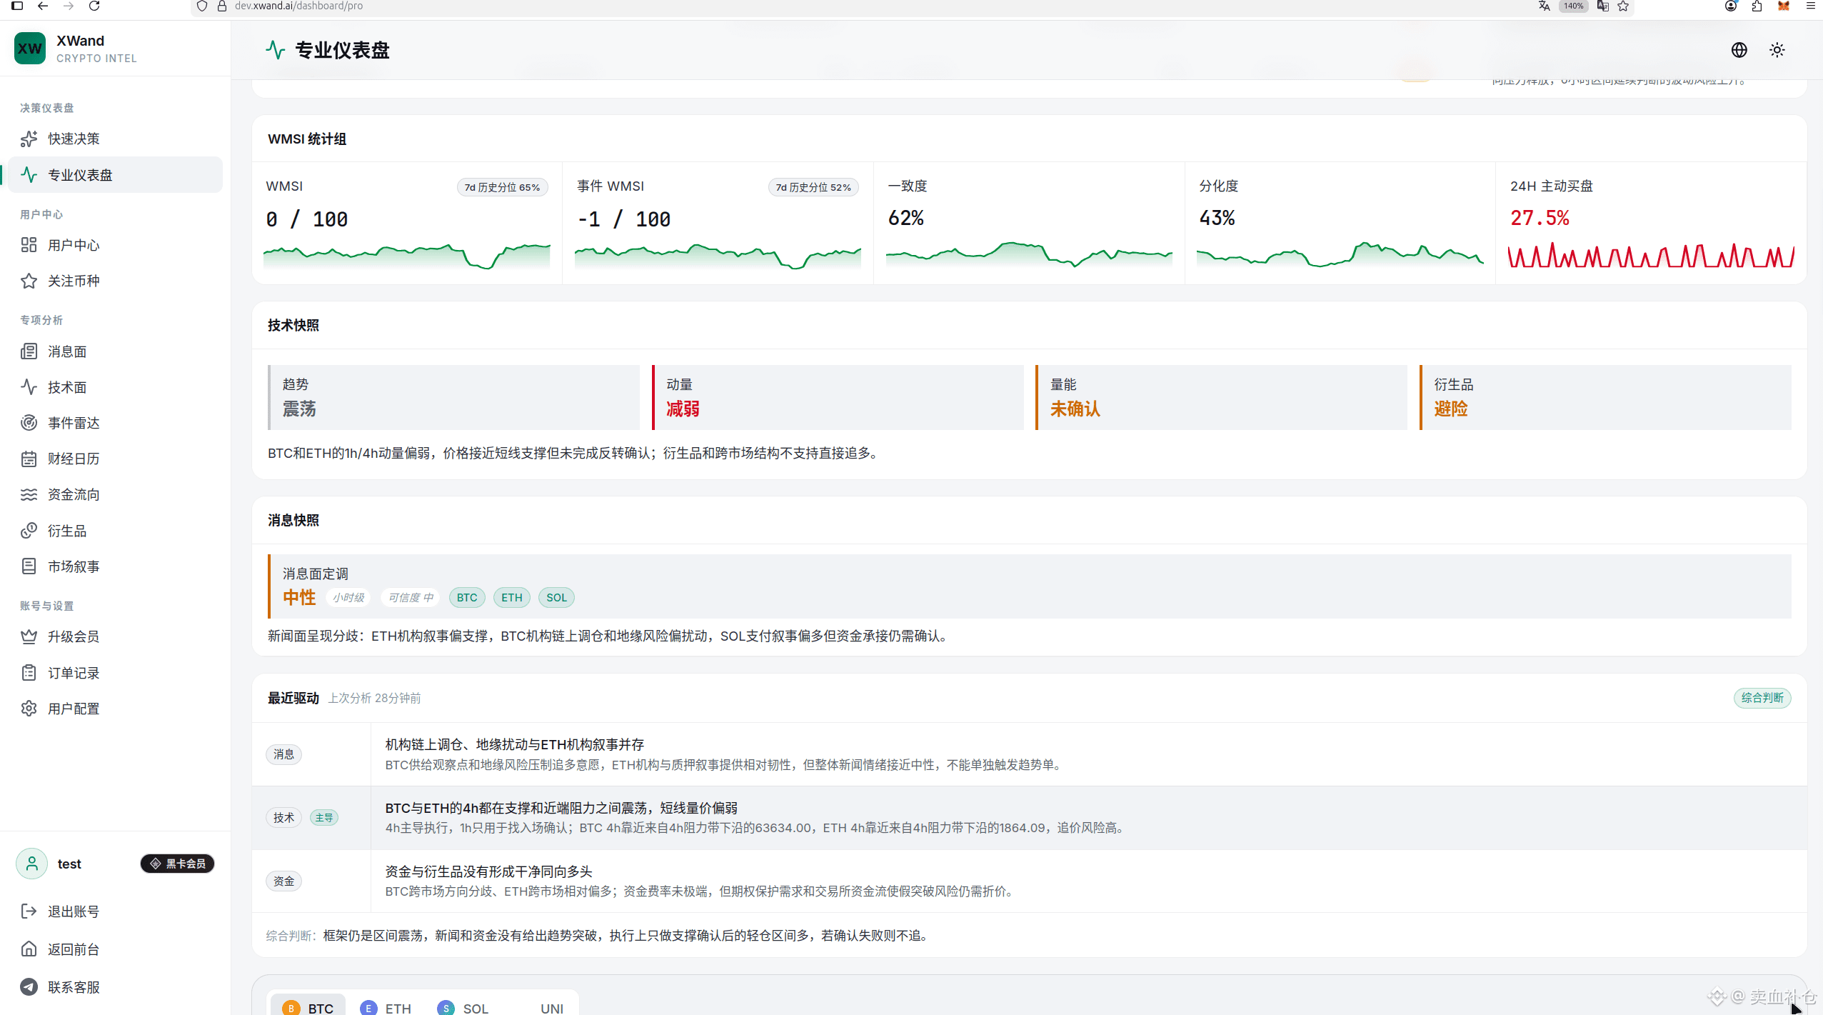Click the language globe icon
1823x1015 pixels.
pos(1739,50)
